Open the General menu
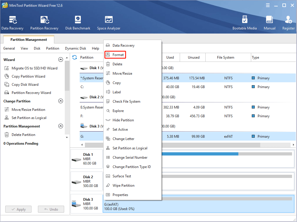The height and width of the screenshot is (222, 297). click(x=9, y=48)
